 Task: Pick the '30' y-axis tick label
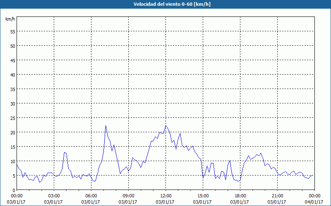[x=13, y=103]
